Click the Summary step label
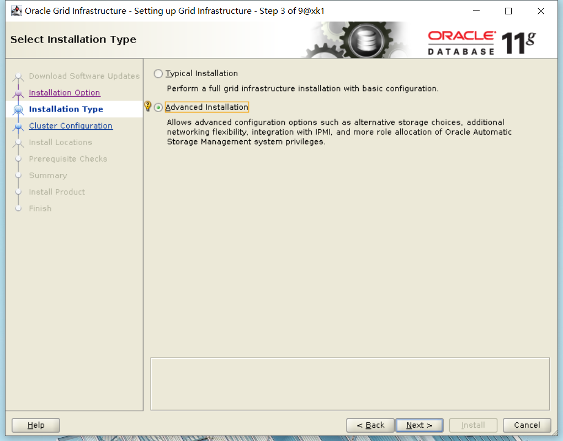This screenshot has width=563, height=441. 48,176
